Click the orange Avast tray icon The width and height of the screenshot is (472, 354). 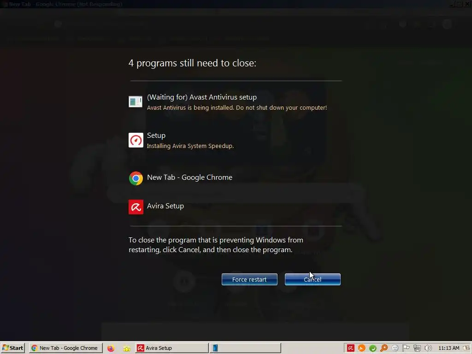pos(361,348)
